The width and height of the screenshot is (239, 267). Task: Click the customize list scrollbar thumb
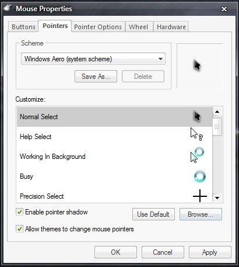[x=217, y=127]
